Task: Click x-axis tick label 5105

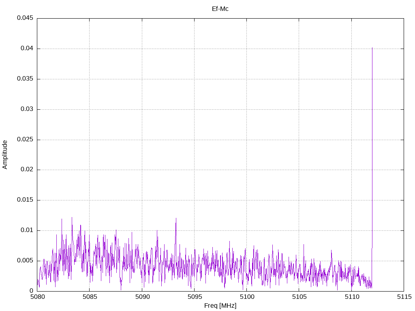Action: (299, 297)
